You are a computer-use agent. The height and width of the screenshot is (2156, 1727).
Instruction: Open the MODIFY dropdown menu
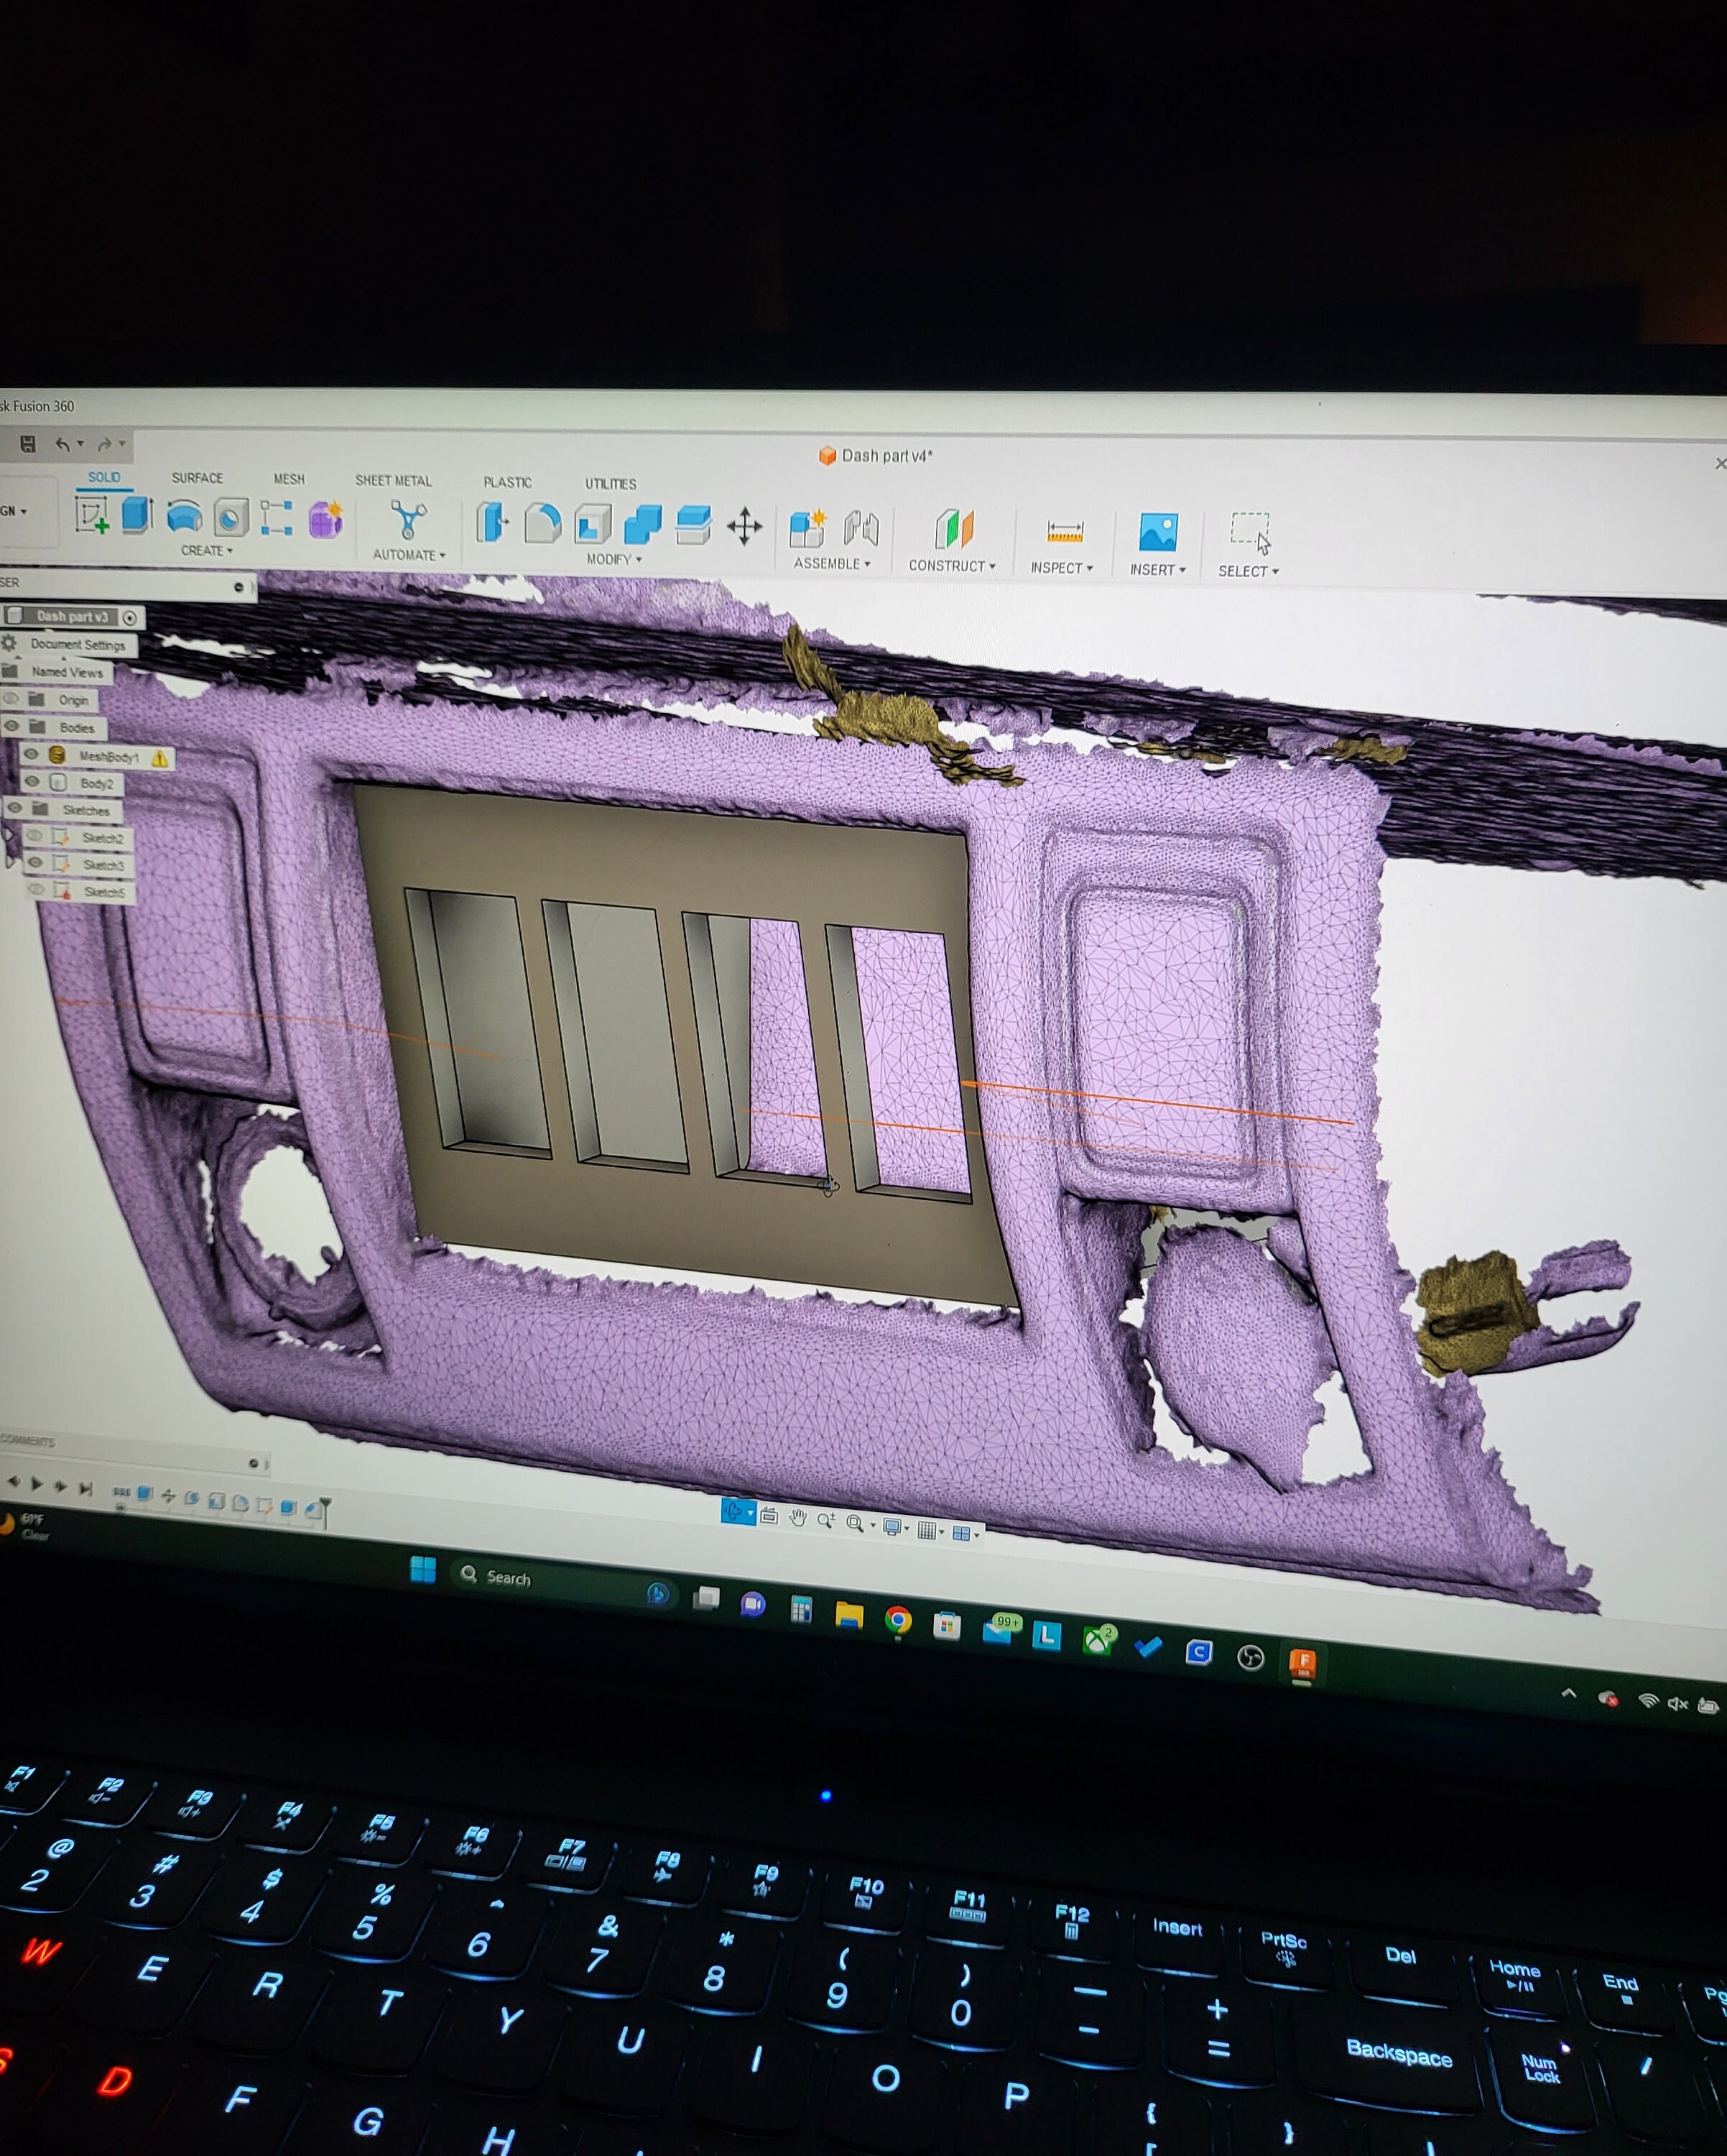(x=614, y=559)
